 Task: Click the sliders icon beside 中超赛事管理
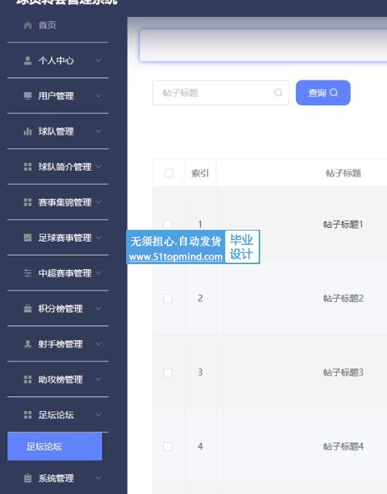28,273
